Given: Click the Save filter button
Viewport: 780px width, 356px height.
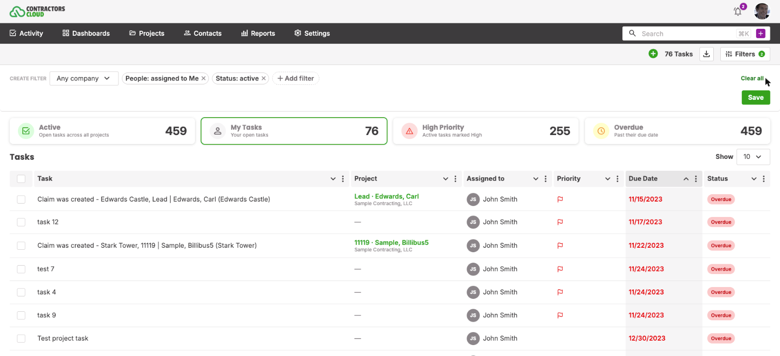Looking at the screenshot, I should (x=756, y=97).
